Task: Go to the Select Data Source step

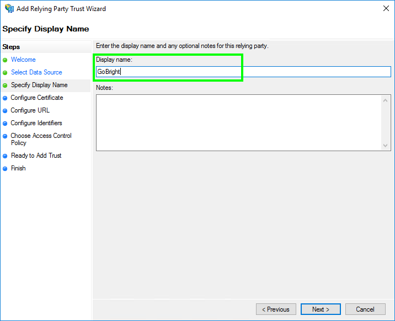Action: (x=36, y=72)
